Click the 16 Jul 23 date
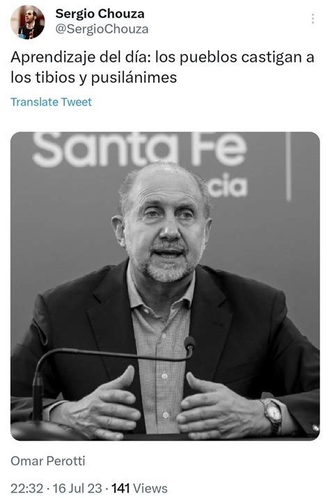This screenshot has width=330, height=498. (77, 488)
